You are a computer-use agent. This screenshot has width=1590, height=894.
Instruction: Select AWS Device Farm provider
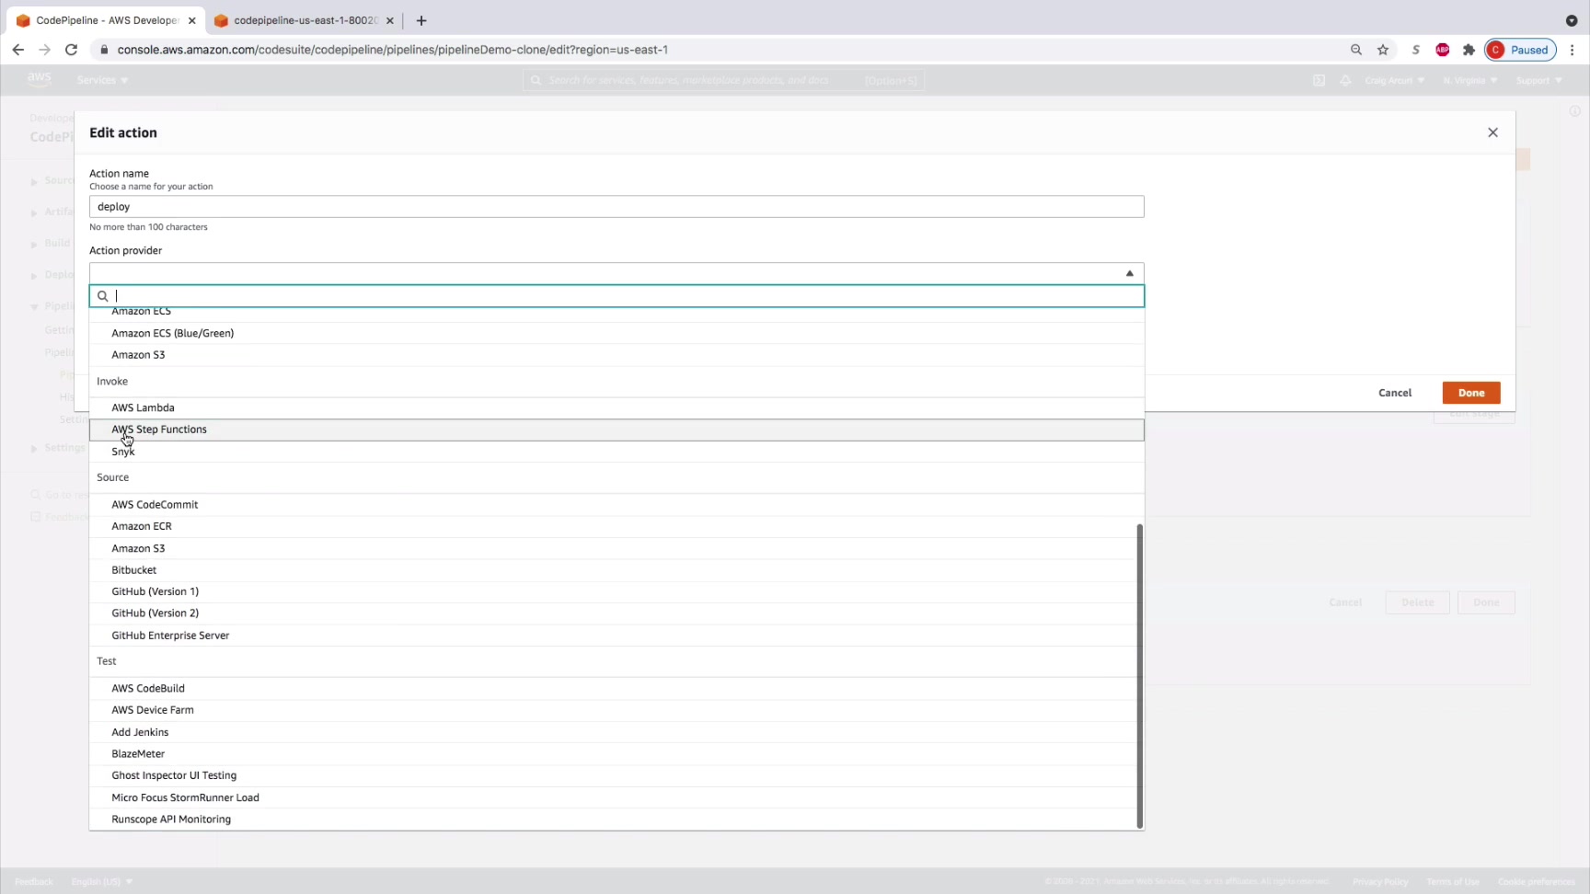616,710
